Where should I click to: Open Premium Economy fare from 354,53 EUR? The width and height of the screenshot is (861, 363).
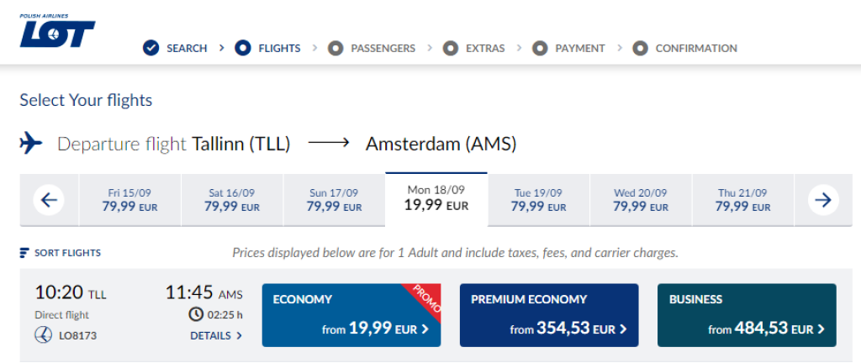(549, 315)
